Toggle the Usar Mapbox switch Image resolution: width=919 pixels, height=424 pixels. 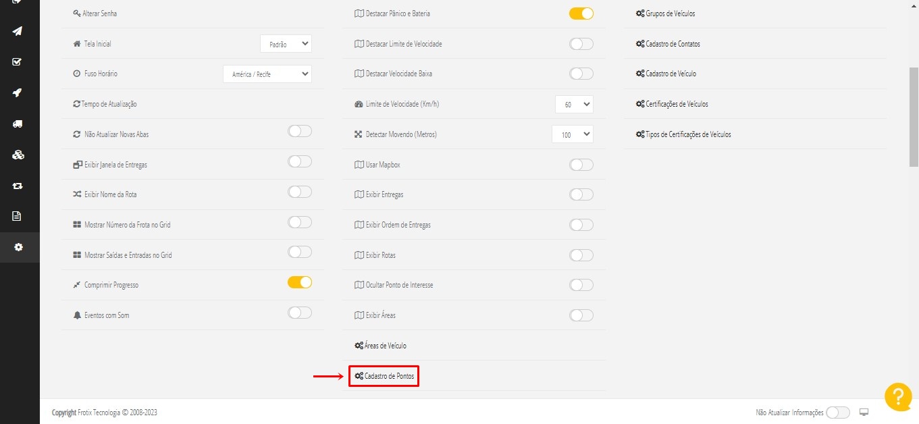581,165
